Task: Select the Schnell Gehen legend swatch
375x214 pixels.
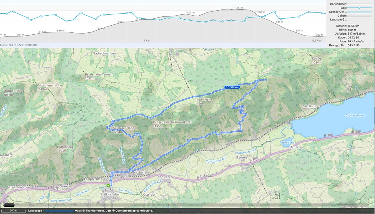Action: click(x=359, y=12)
